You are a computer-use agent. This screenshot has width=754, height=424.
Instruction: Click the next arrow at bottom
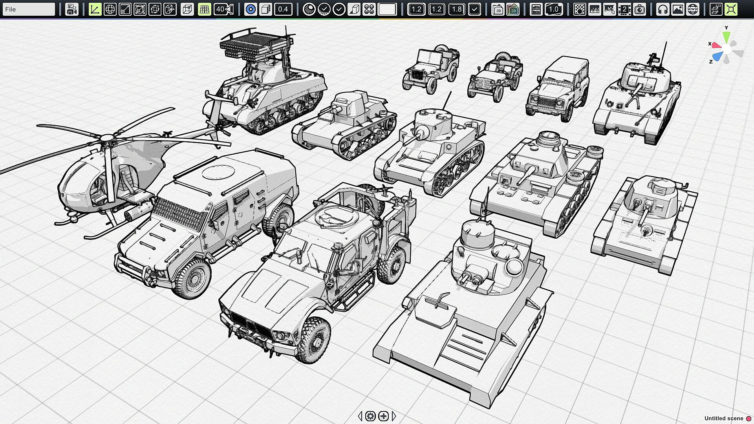[394, 416]
